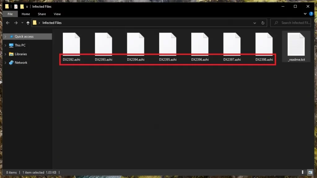Select the DX2393.azhi file icon
The image size is (317, 178).
tap(103, 44)
